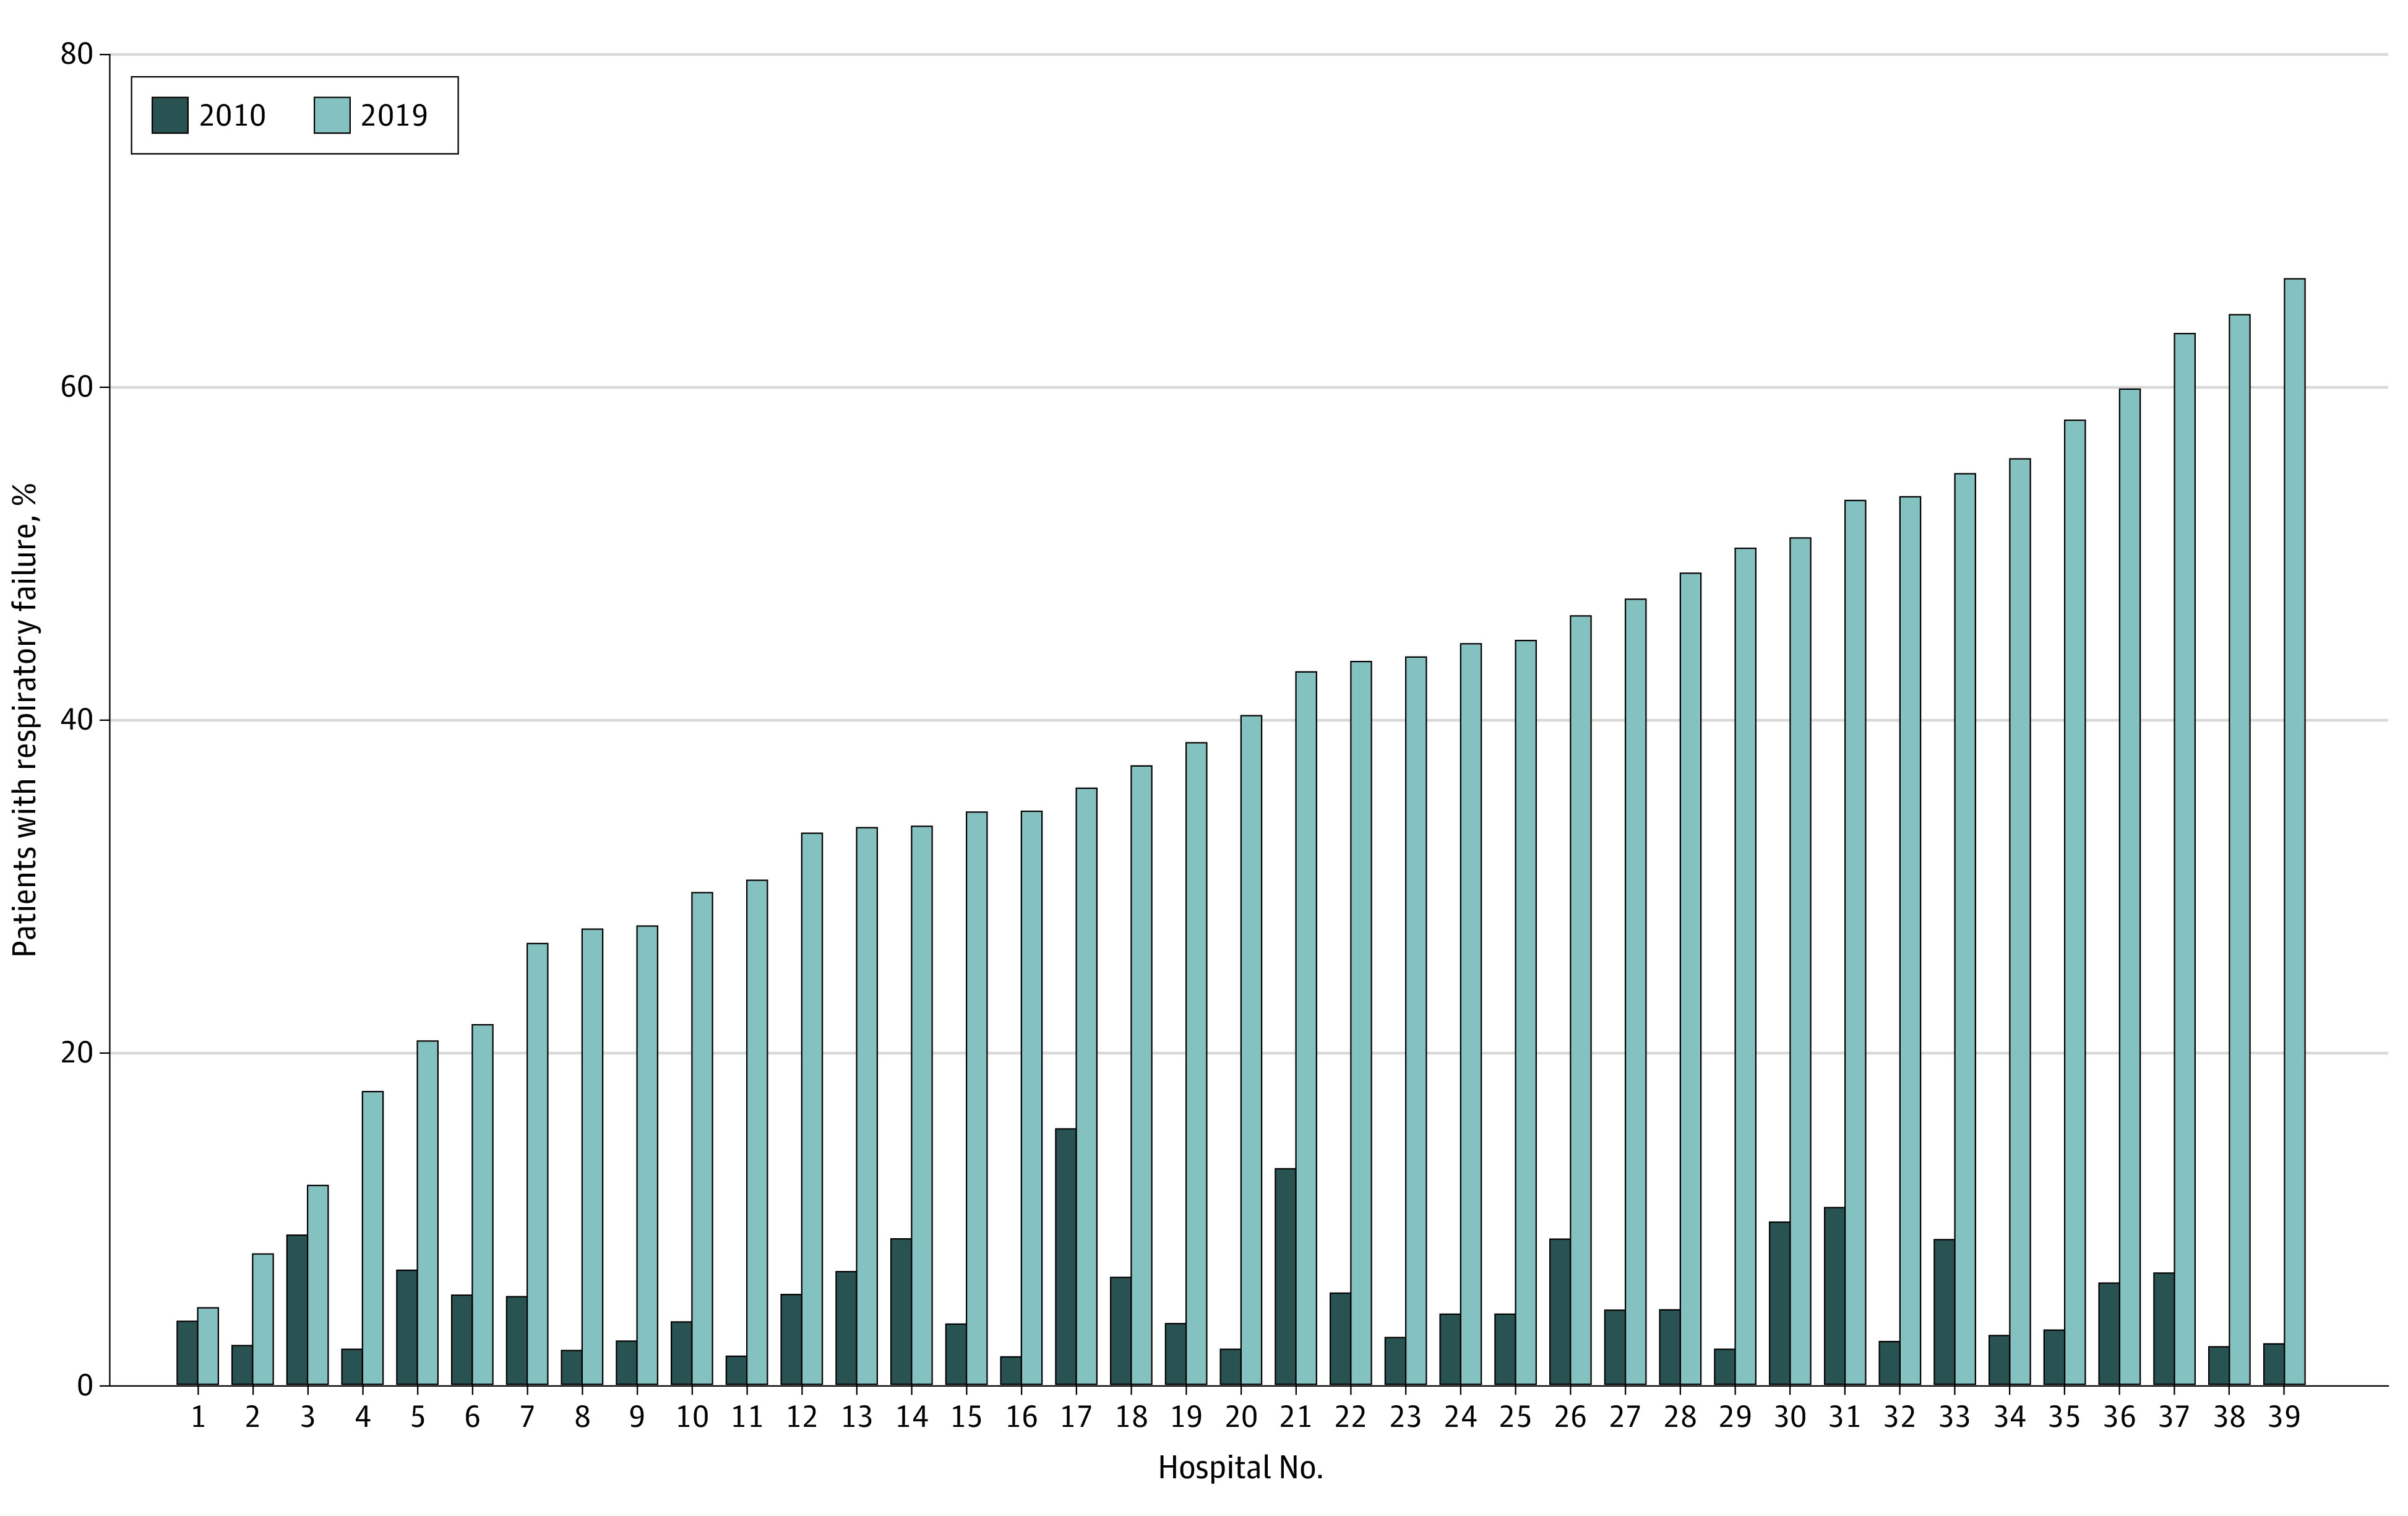2408x1516 pixels.
Task: Click the '2010' legend label
Action: pyautogui.click(x=232, y=116)
